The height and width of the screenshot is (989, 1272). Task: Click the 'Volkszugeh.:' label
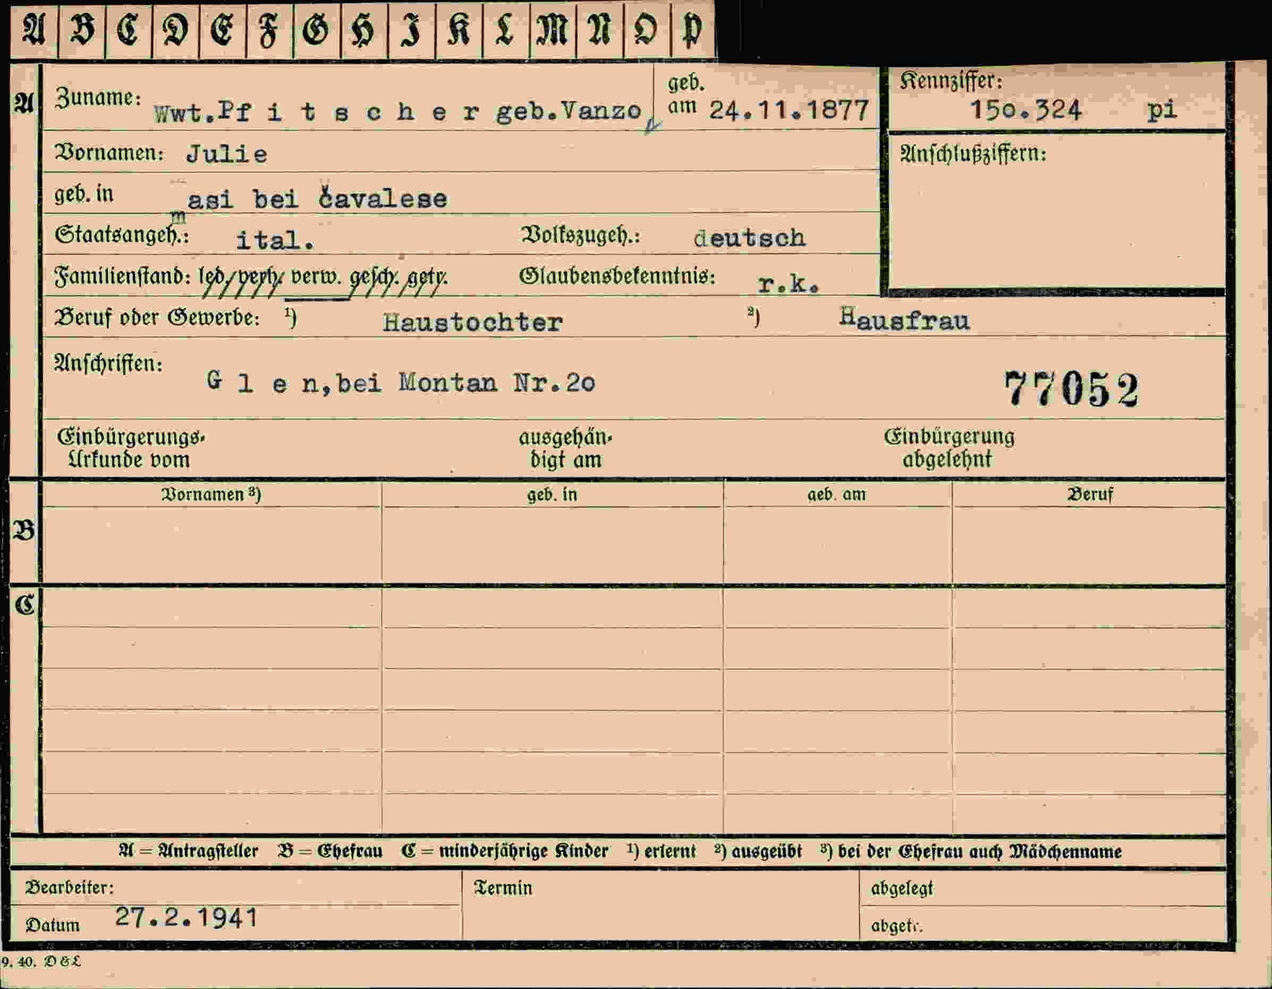pyautogui.click(x=580, y=235)
